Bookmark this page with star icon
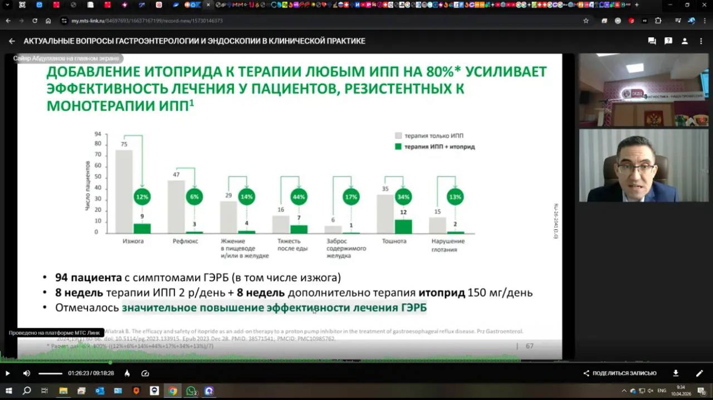 [585, 21]
